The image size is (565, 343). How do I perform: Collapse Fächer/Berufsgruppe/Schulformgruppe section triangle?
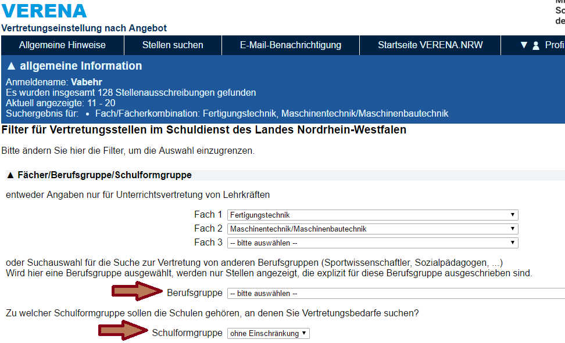(x=10, y=175)
